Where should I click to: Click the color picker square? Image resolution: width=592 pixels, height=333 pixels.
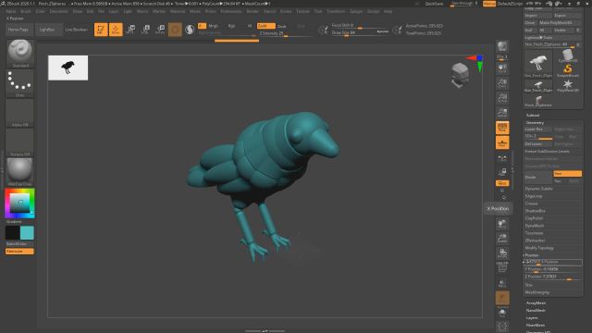click(x=19, y=203)
